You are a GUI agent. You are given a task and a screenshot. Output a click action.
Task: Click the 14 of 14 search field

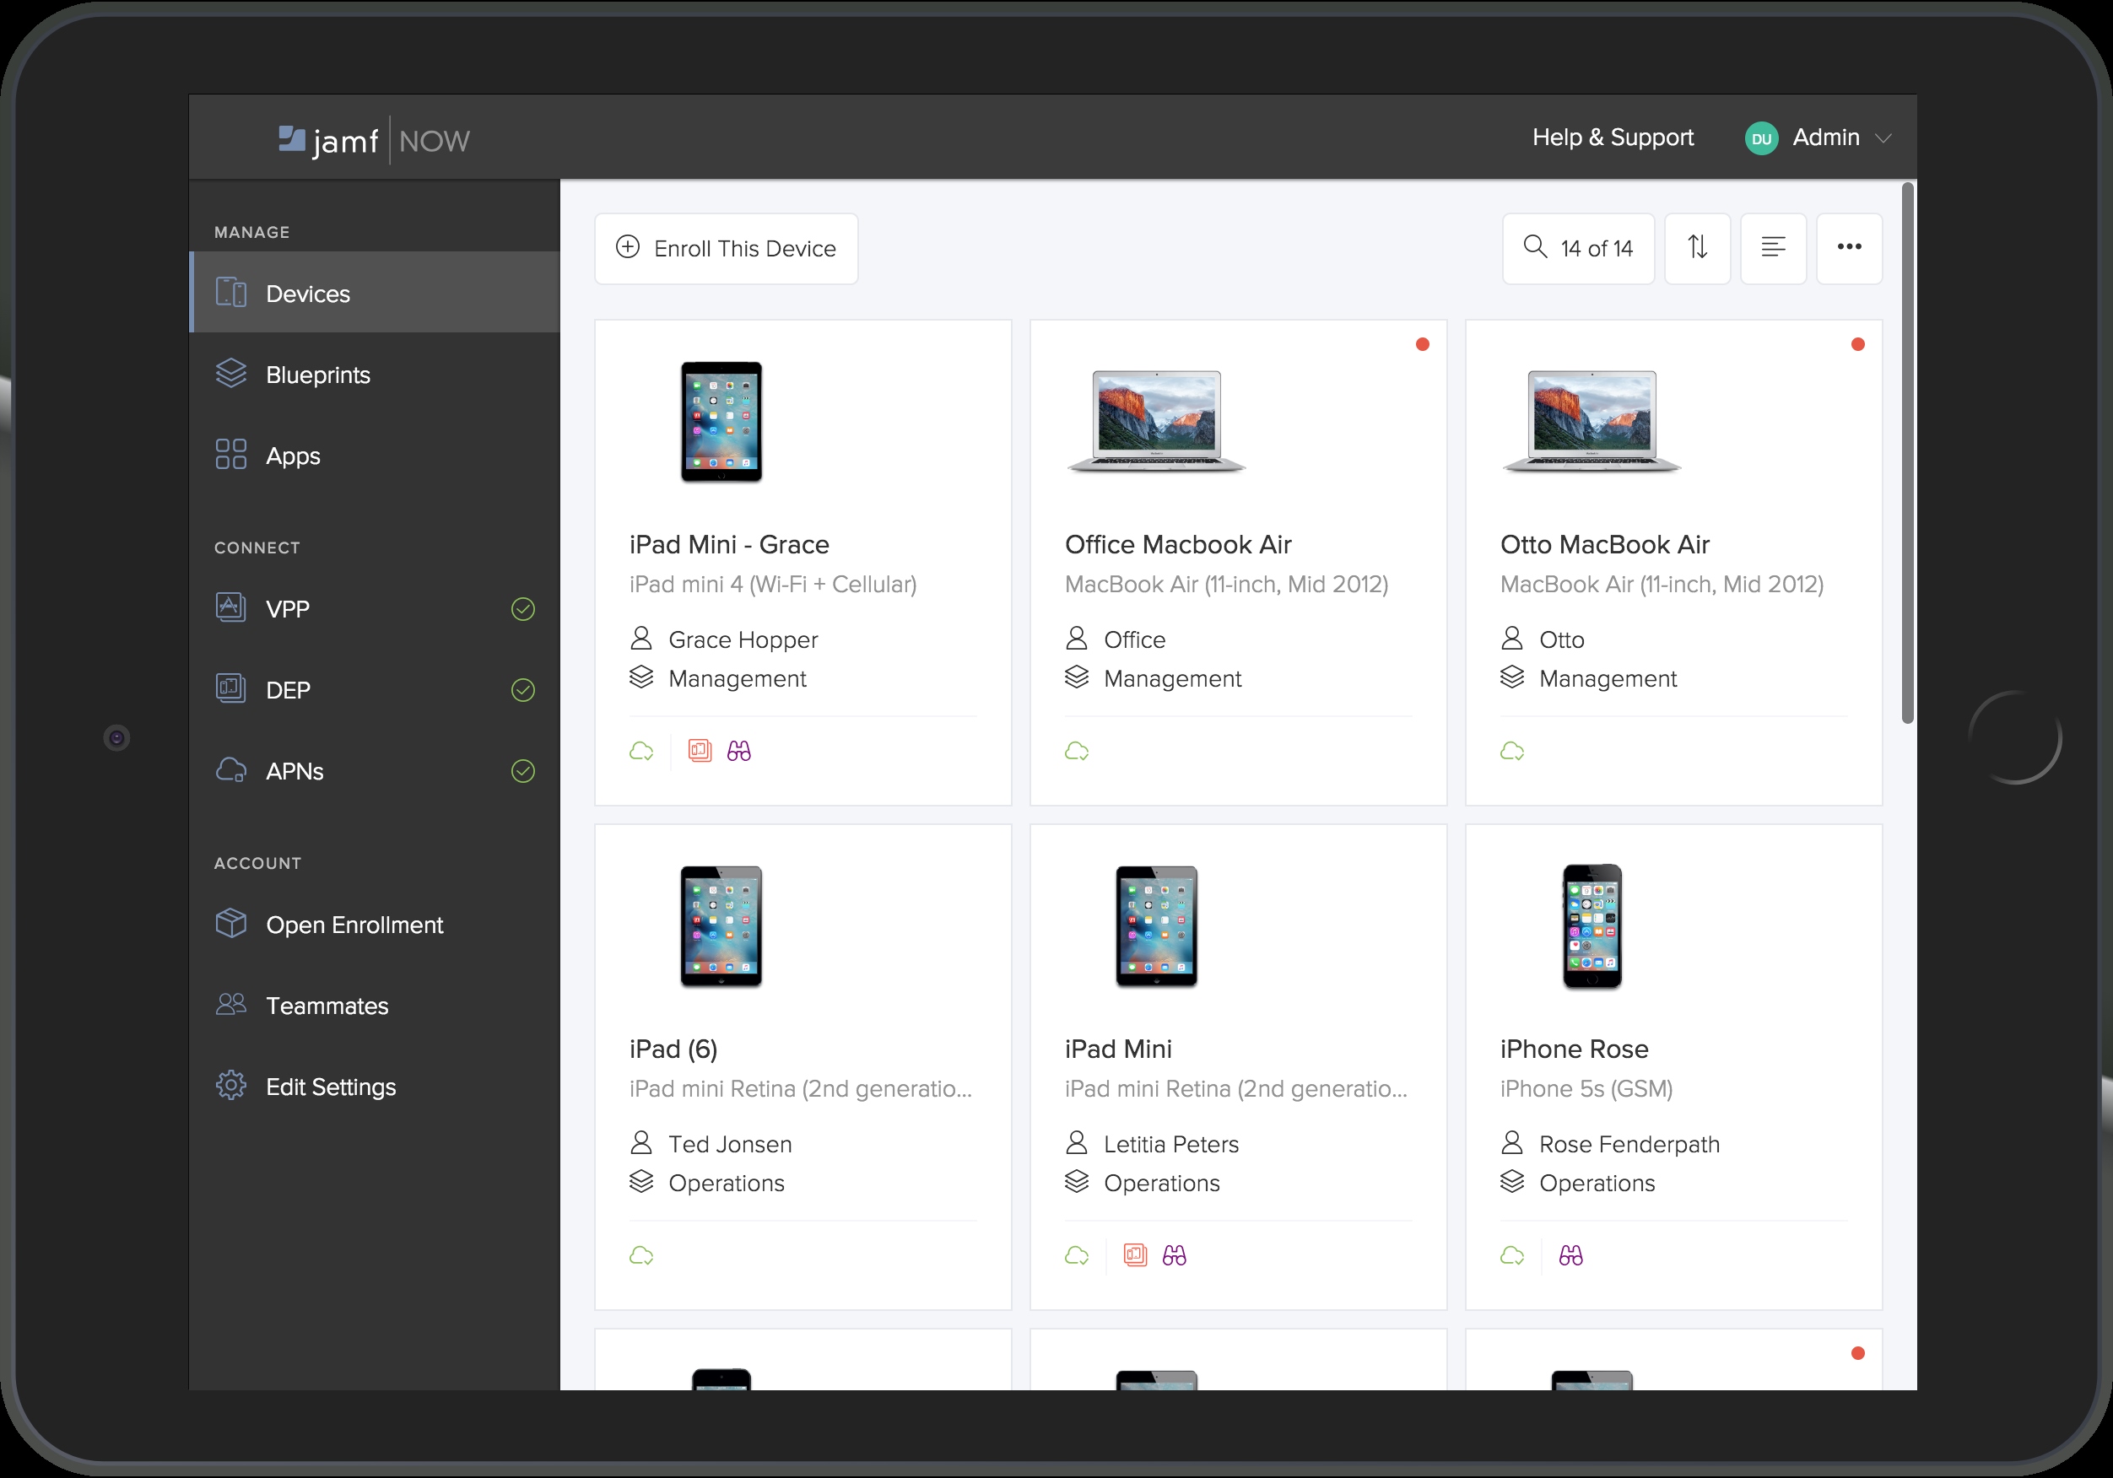click(1578, 249)
